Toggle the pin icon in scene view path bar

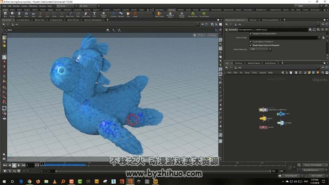click(202, 24)
